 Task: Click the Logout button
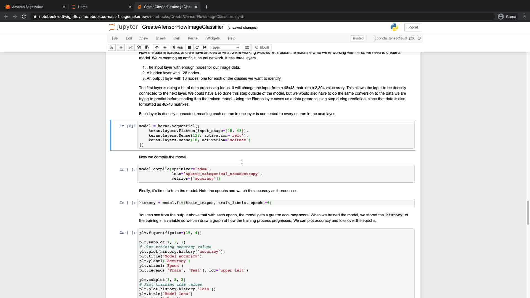tap(412, 27)
